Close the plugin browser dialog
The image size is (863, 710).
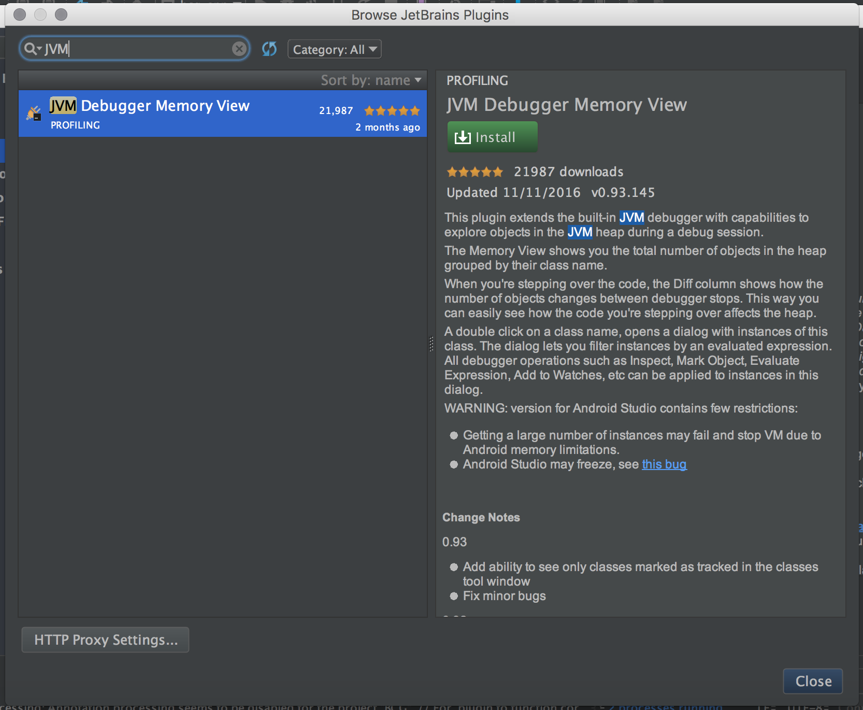812,681
